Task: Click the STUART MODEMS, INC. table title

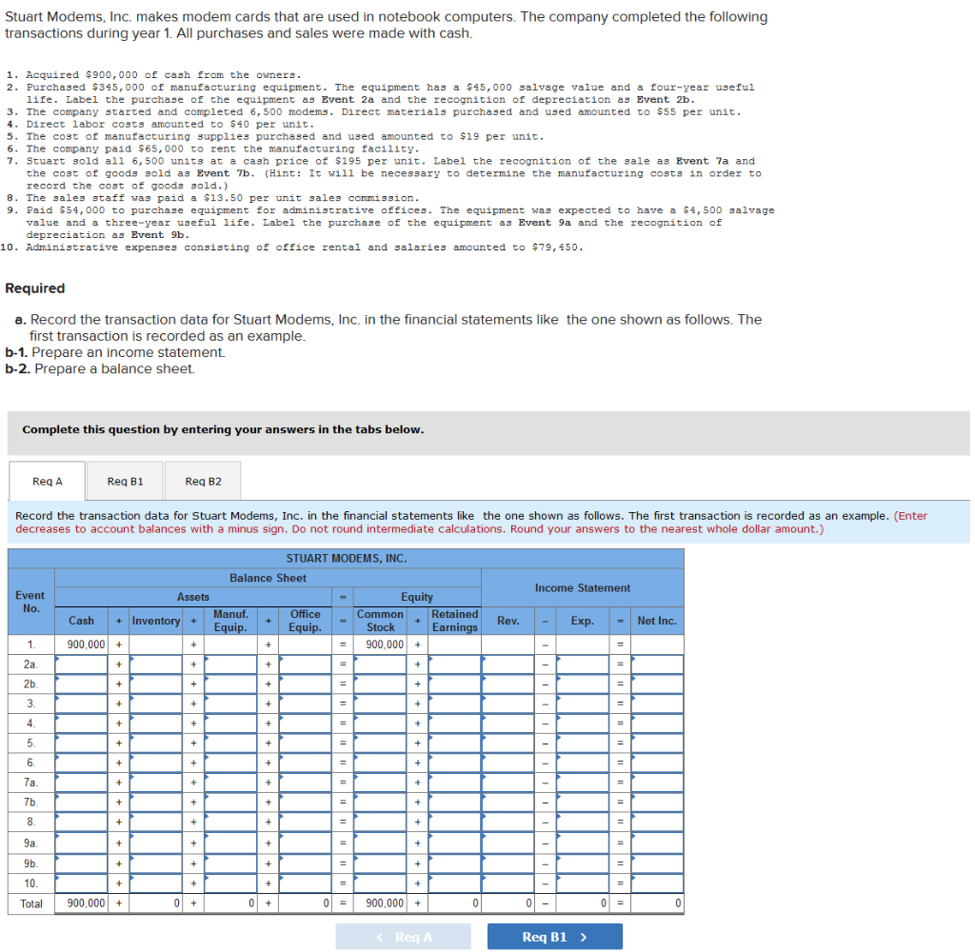Action: pos(347,559)
